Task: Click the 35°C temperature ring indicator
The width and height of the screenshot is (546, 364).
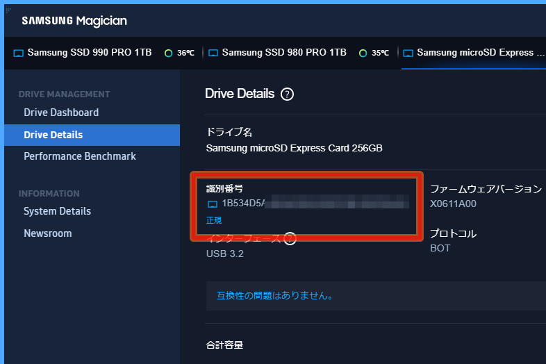Action: (363, 53)
